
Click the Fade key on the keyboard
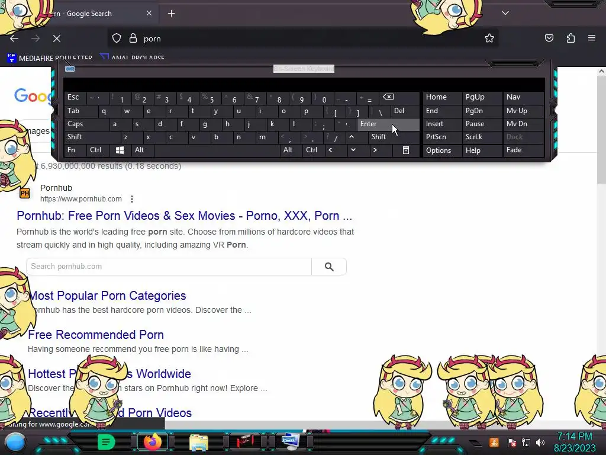click(523, 150)
